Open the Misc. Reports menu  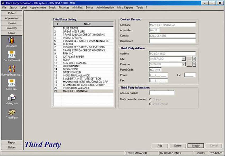[x=125, y=8]
